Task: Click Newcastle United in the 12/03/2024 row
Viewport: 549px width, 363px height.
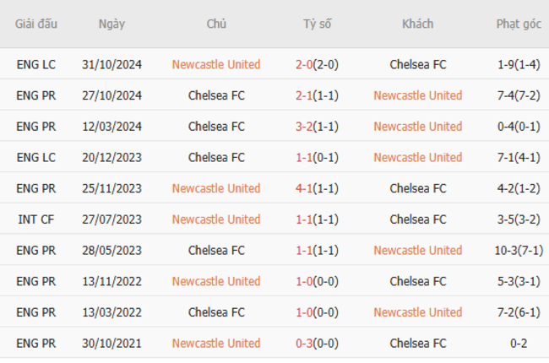Action: [417, 127]
